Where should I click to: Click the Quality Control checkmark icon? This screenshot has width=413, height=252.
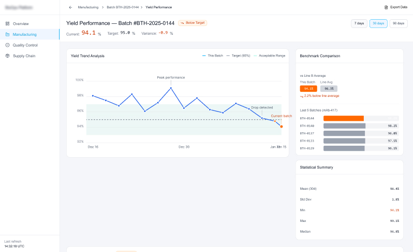click(7, 45)
